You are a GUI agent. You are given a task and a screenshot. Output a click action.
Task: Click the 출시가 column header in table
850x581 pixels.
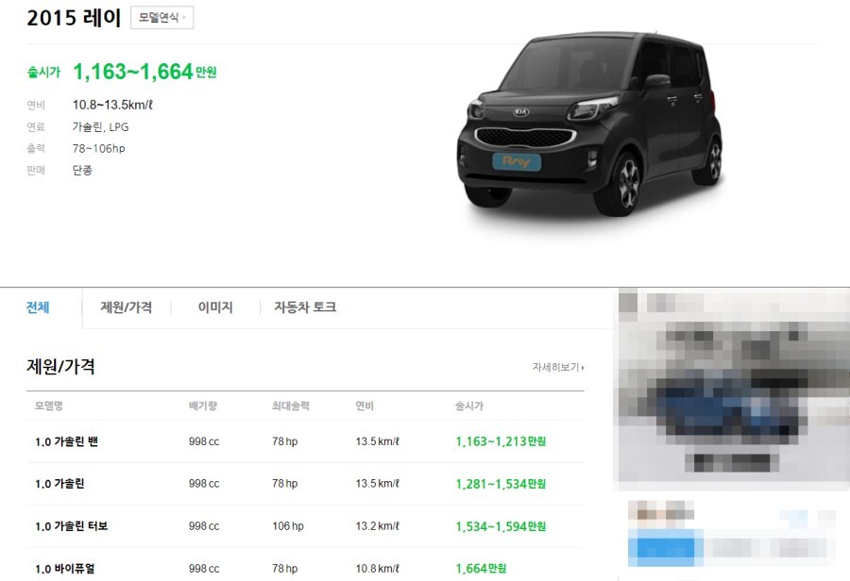pyautogui.click(x=468, y=406)
